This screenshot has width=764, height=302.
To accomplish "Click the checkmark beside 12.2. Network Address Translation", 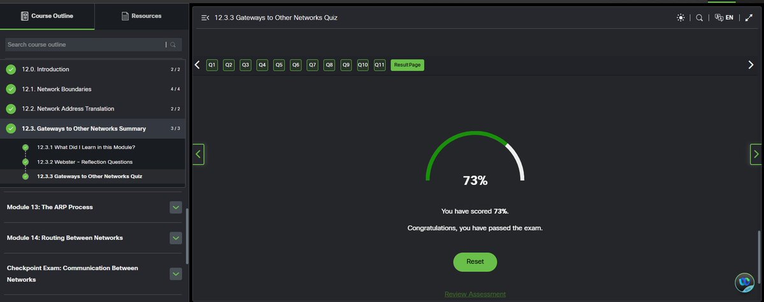I will [11, 108].
